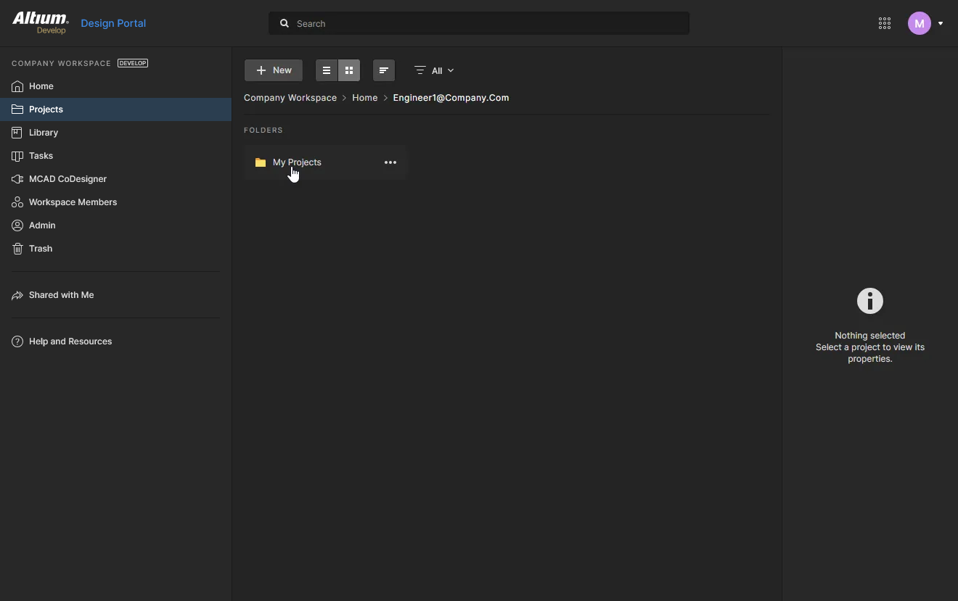Open Help and Resources
This screenshot has width=958, height=601.
point(116,341)
